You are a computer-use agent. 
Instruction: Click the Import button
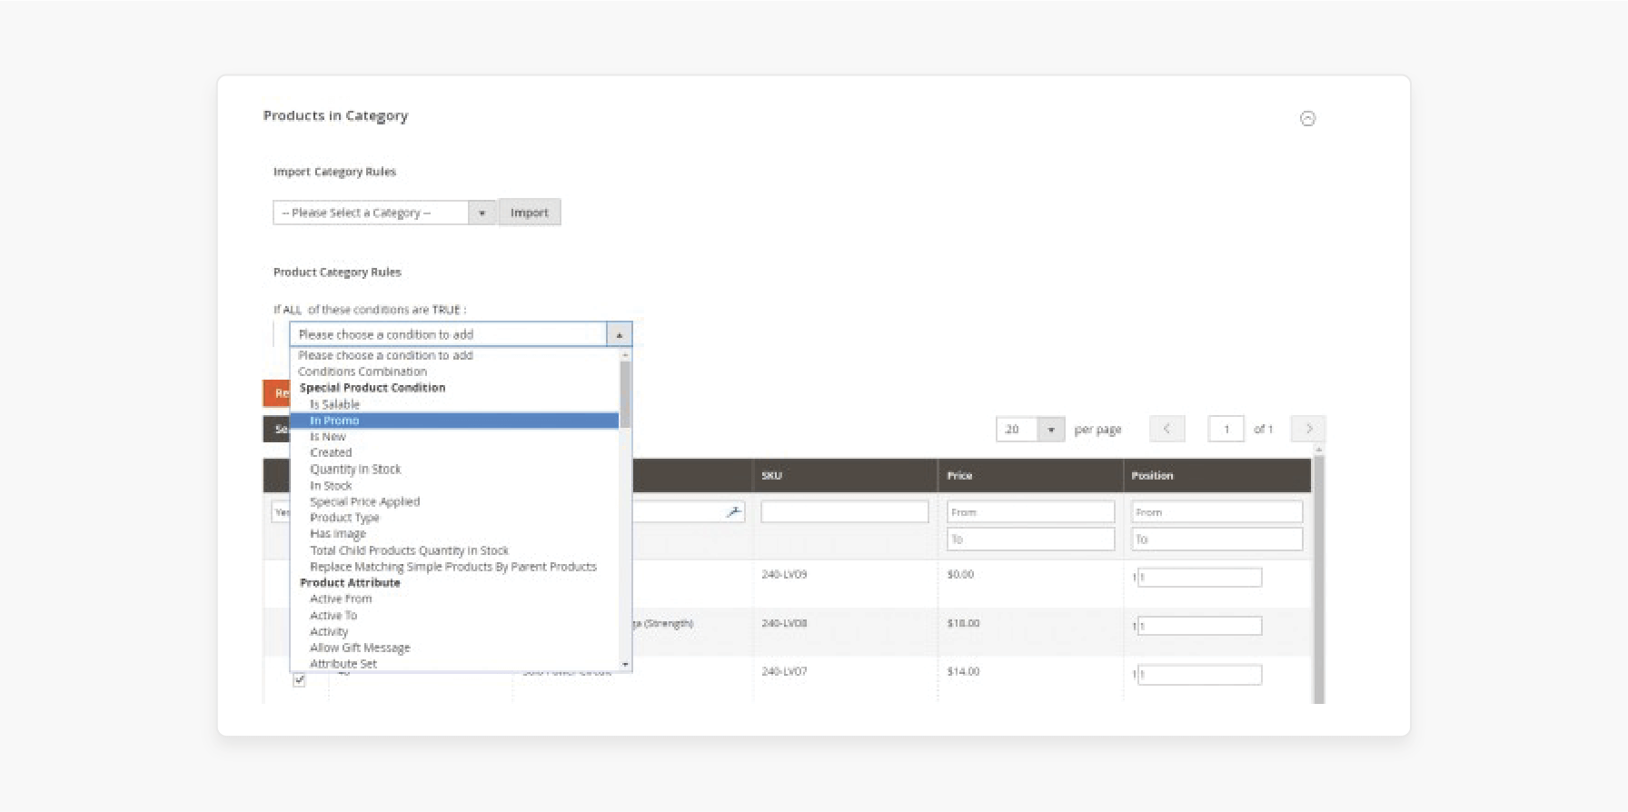(530, 213)
